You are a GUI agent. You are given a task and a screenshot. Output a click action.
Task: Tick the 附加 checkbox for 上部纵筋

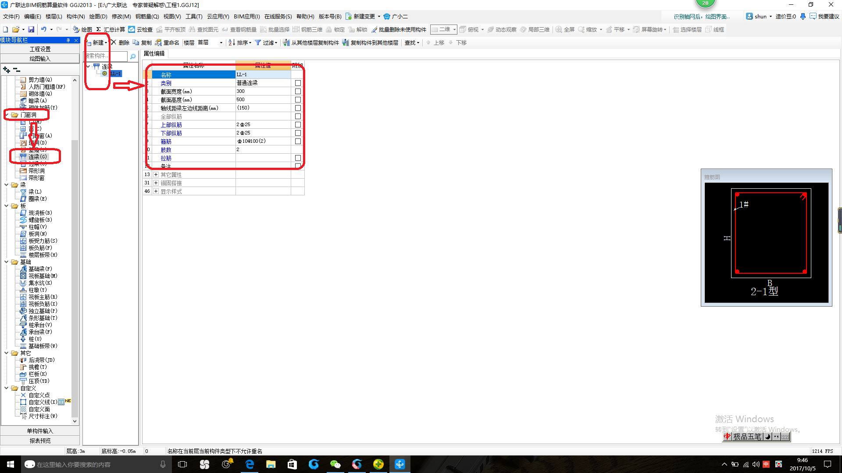298,124
